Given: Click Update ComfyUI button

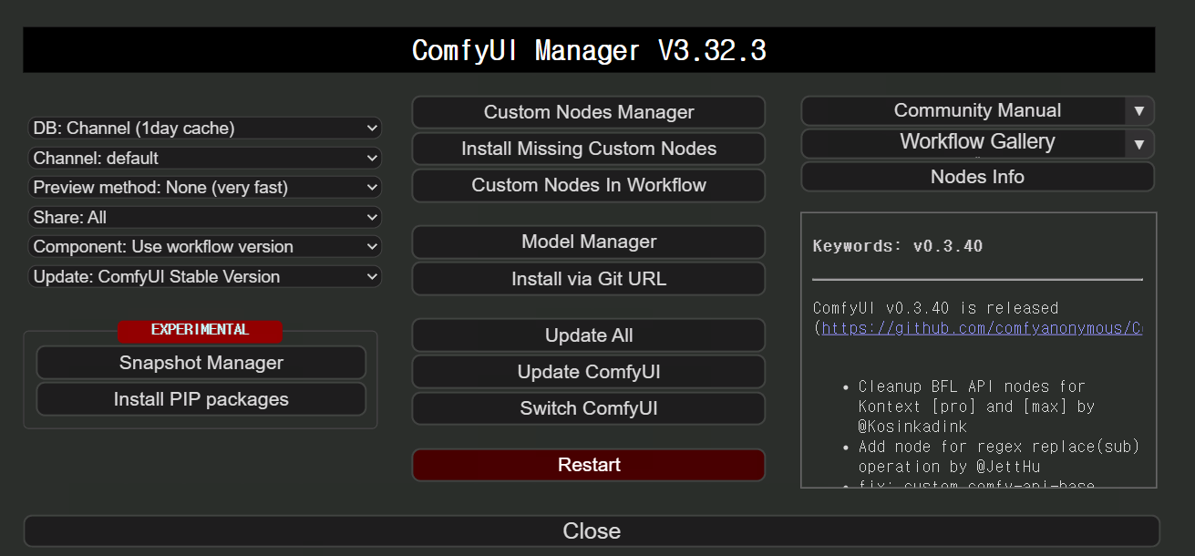Looking at the screenshot, I should [x=588, y=372].
